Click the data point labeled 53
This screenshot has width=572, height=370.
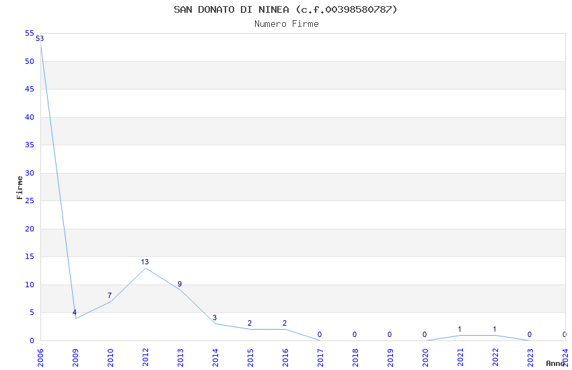tap(40, 38)
